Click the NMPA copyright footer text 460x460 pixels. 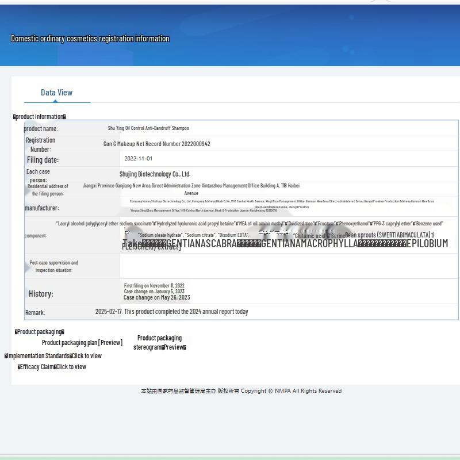pos(241,391)
